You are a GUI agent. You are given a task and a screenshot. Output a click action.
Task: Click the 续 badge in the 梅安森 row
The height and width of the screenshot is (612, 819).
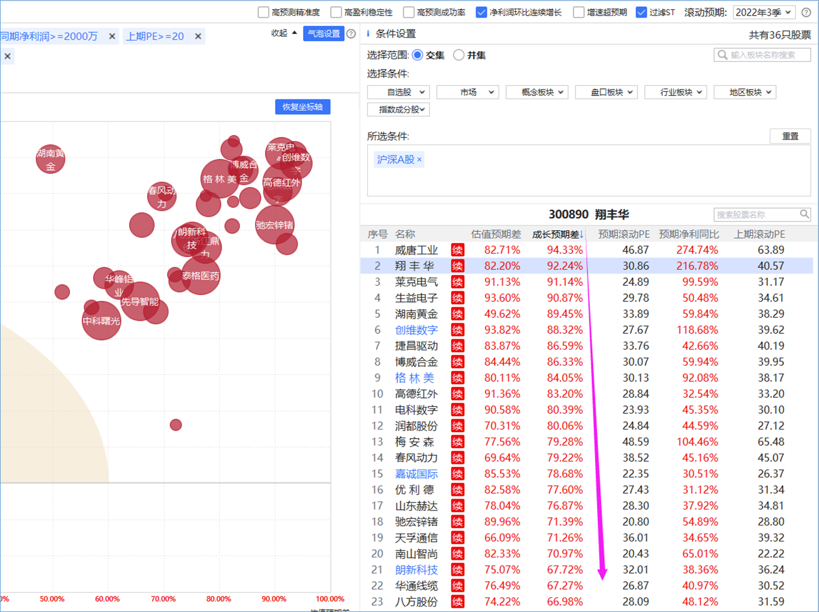pos(457,442)
